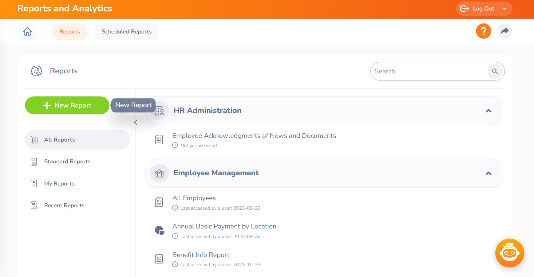Click the Employee Management group icon
This screenshot has width=534, height=277.
(159, 173)
